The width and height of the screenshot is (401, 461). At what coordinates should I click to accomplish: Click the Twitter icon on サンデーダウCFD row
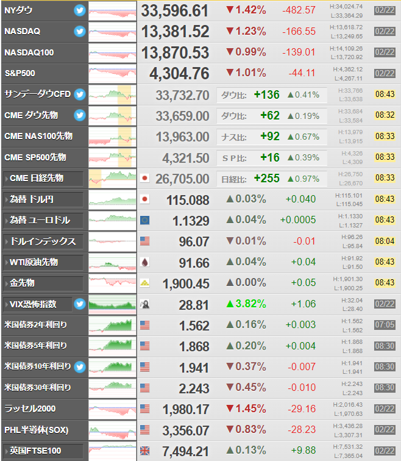tap(80, 95)
